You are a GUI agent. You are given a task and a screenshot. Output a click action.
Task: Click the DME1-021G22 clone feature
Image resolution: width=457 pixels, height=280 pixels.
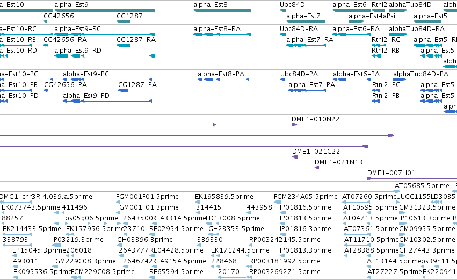click(x=374, y=157)
